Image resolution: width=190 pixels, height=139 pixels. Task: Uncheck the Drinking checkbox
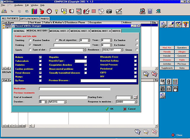click(x=30, y=45)
